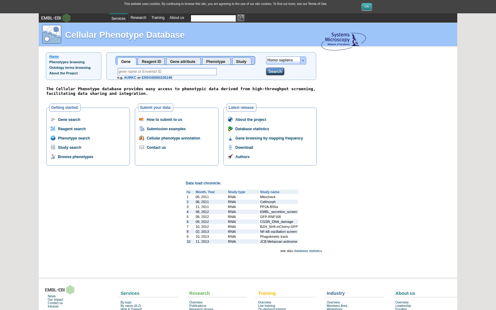Viewport: 496px width, 310px height.
Task: Click the Database statistics icon
Action: tap(230, 129)
